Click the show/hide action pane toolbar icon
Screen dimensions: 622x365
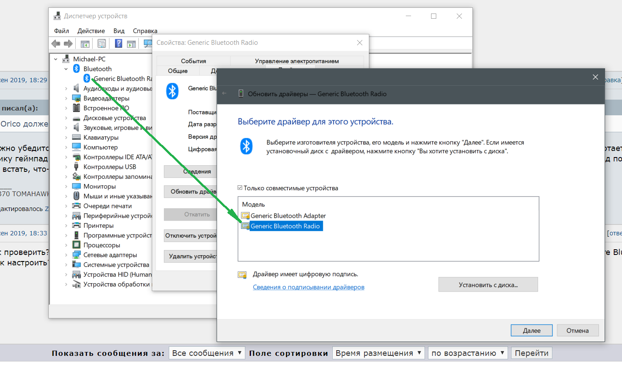tap(131, 44)
